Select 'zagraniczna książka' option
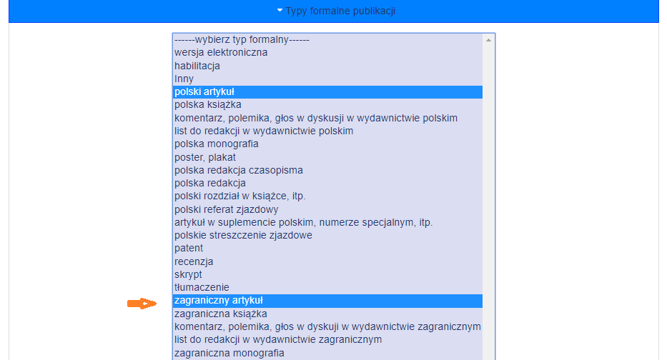This screenshot has height=360, width=667. click(221, 314)
